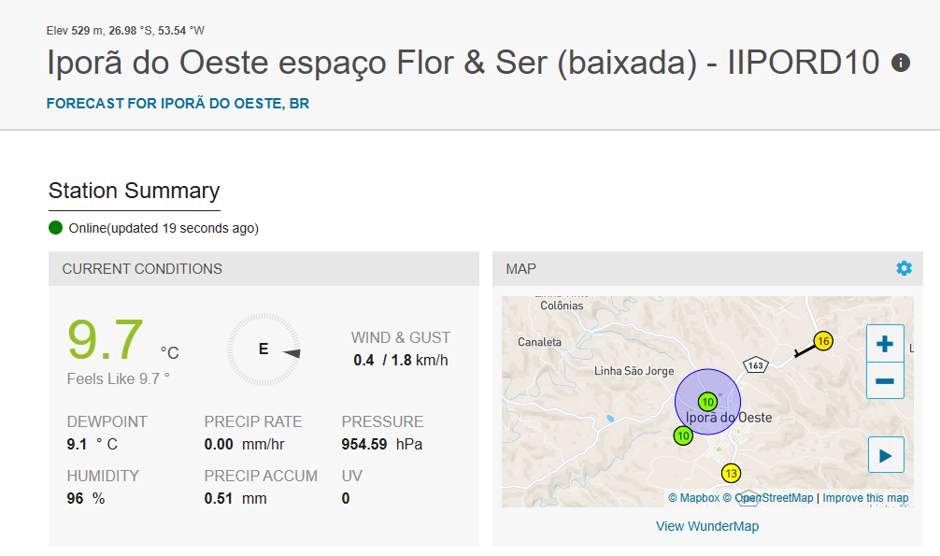Open Forecast for Iporã do Oeste link

178,104
